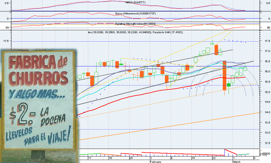Click the 14.5 value on right price axis
This screenshot has height=163, width=271.
268,102
